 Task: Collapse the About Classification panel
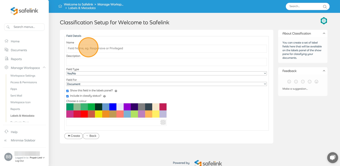tap(324, 33)
